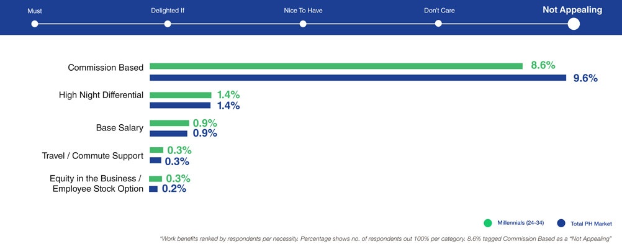Select the Nice To Have slider point

pos(303,24)
